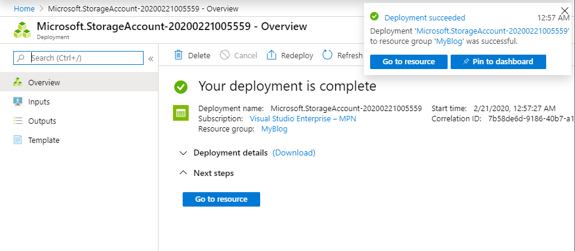Click the Redeploy upload icon
The height and width of the screenshot is (251, 575).
271,55
